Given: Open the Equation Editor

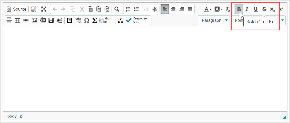Looking at the screenshot, I should pos(102,20).
